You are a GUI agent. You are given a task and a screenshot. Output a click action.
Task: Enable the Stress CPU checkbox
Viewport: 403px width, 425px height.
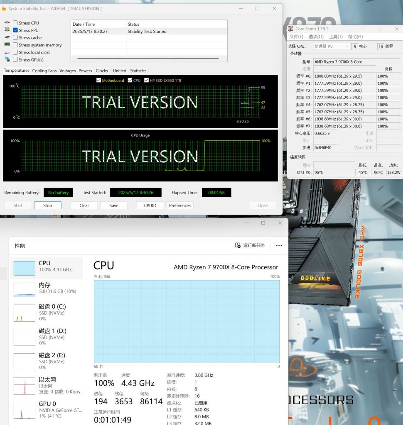pyautogui.click(x=15, y=23)
